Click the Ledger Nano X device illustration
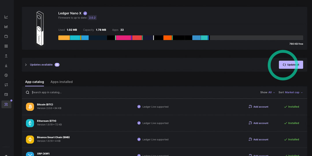The height and width of the screenshot is (156, 312). (40, 28)
